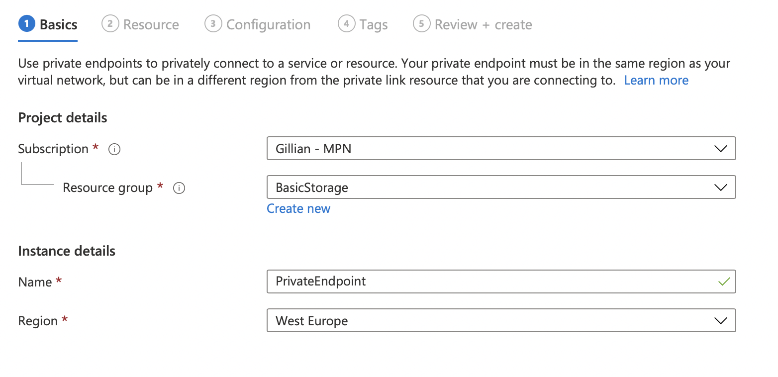Click the Region dropdown chevron
The width and height of the screenshot is (778, 377).
click(720, 320)
